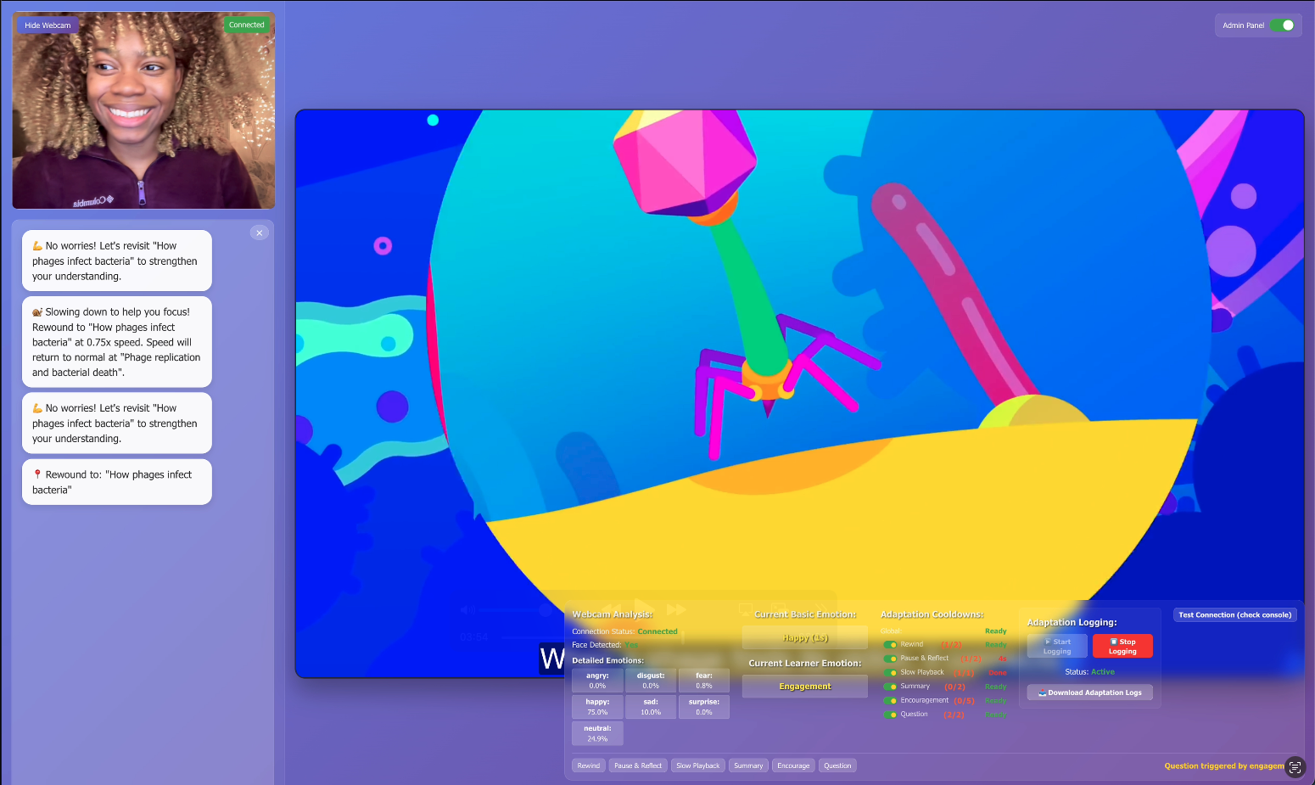Toggle the Encouragement adaptation switch
1315x785 pixels.
coord(889,700)
